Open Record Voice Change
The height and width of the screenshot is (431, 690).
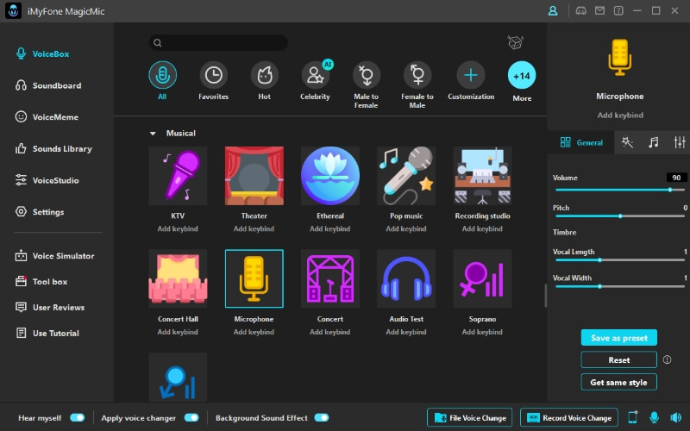click(569, 417)
